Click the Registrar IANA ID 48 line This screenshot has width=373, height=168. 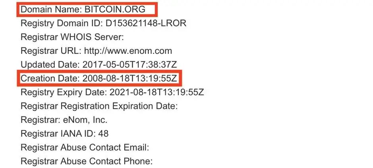(x=64, y=134)
